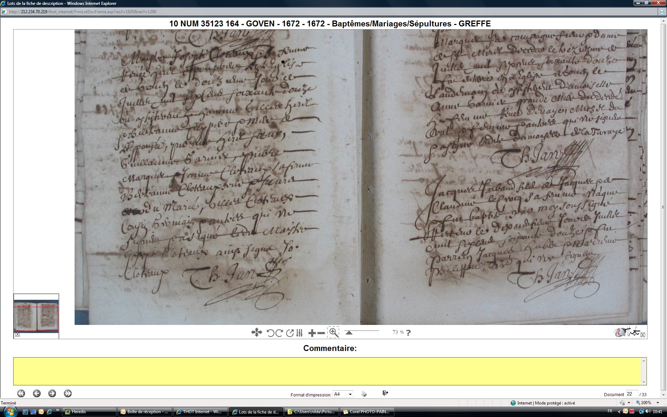This screenshot has width=667, height=417.
Task: Go to first document
Action: click(x=21, y=393)
